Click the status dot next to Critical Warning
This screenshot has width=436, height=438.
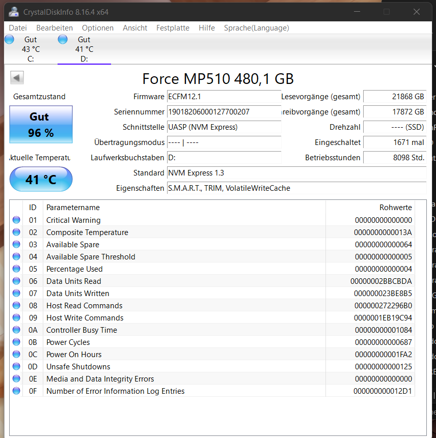point(16,220)
